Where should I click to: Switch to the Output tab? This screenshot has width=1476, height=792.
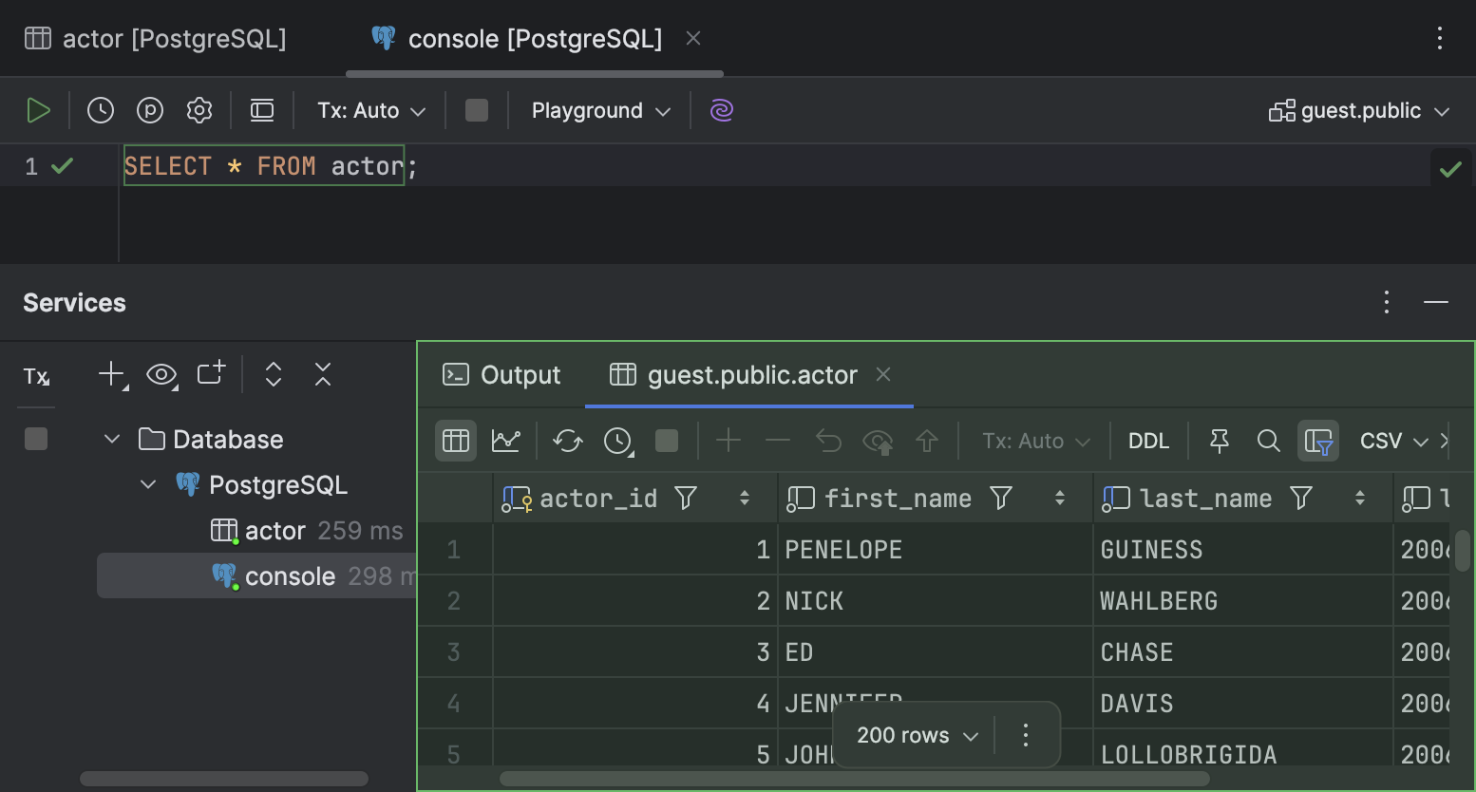point(502,374)
